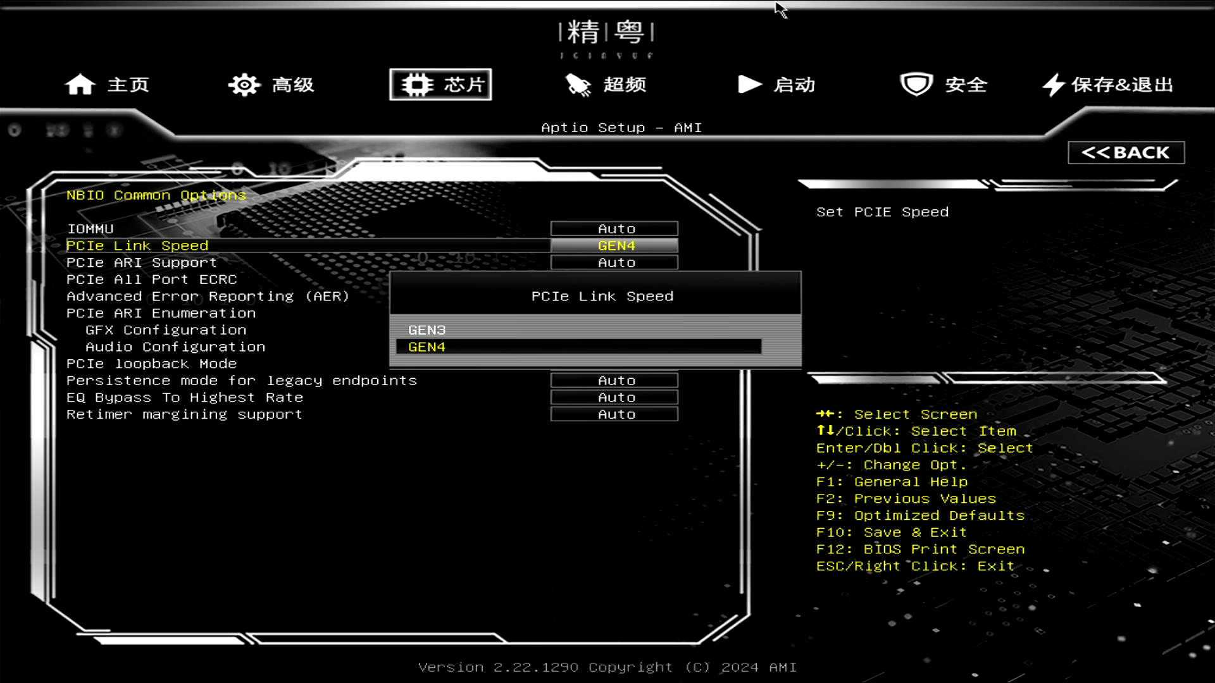The image size is (1215, 683).
Task: Switch to the 高级 tab label
Action: click(x=293, y=85)
